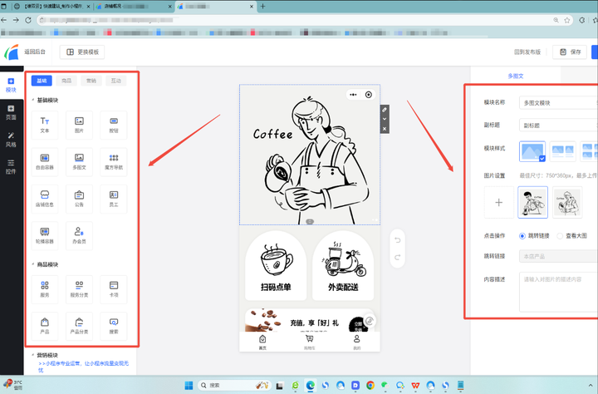Add the 员工 staff module
The height and width of the screenshot is (394, 598).
114,199
